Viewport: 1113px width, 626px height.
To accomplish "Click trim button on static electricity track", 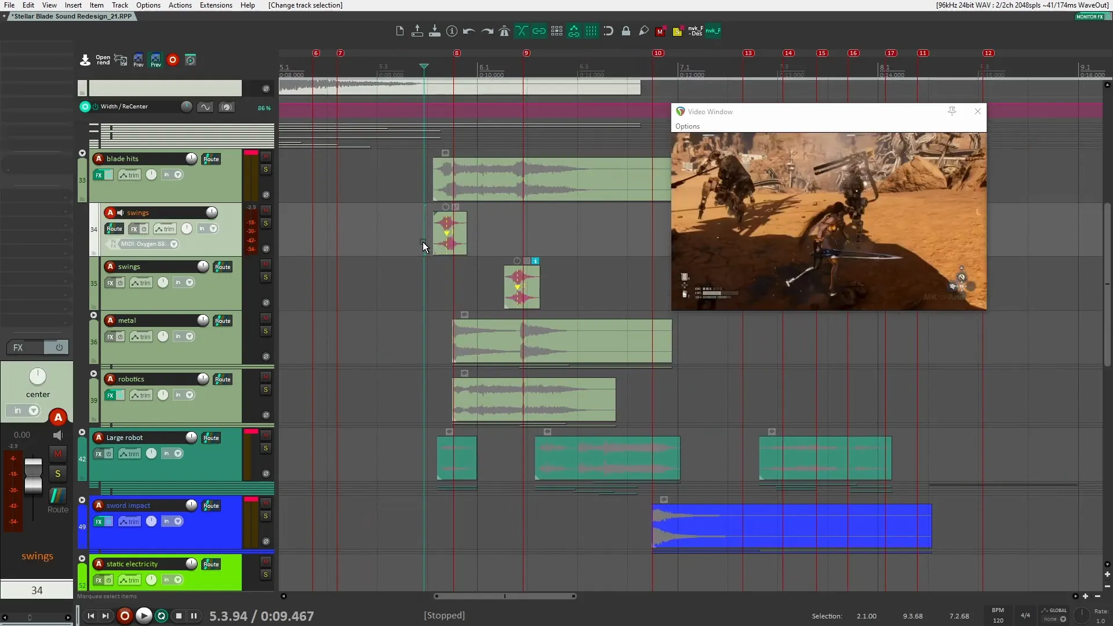I will click(x=129, y=580).
